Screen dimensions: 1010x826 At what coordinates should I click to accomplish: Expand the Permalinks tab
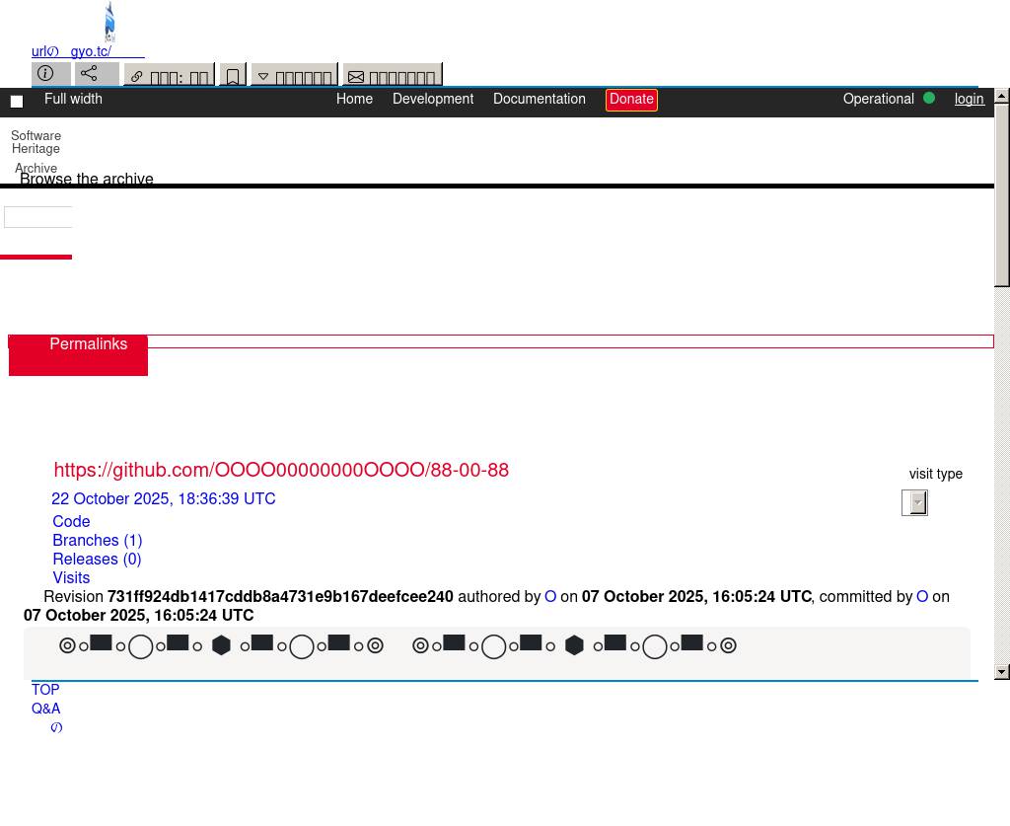(88, 344)
